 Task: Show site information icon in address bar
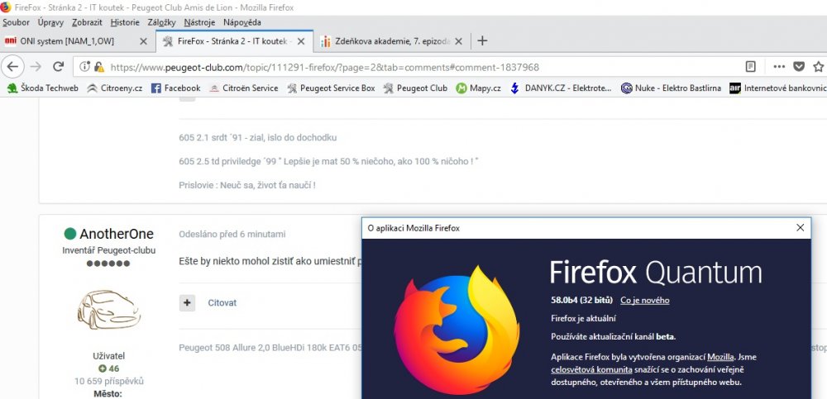click(84, 67)
